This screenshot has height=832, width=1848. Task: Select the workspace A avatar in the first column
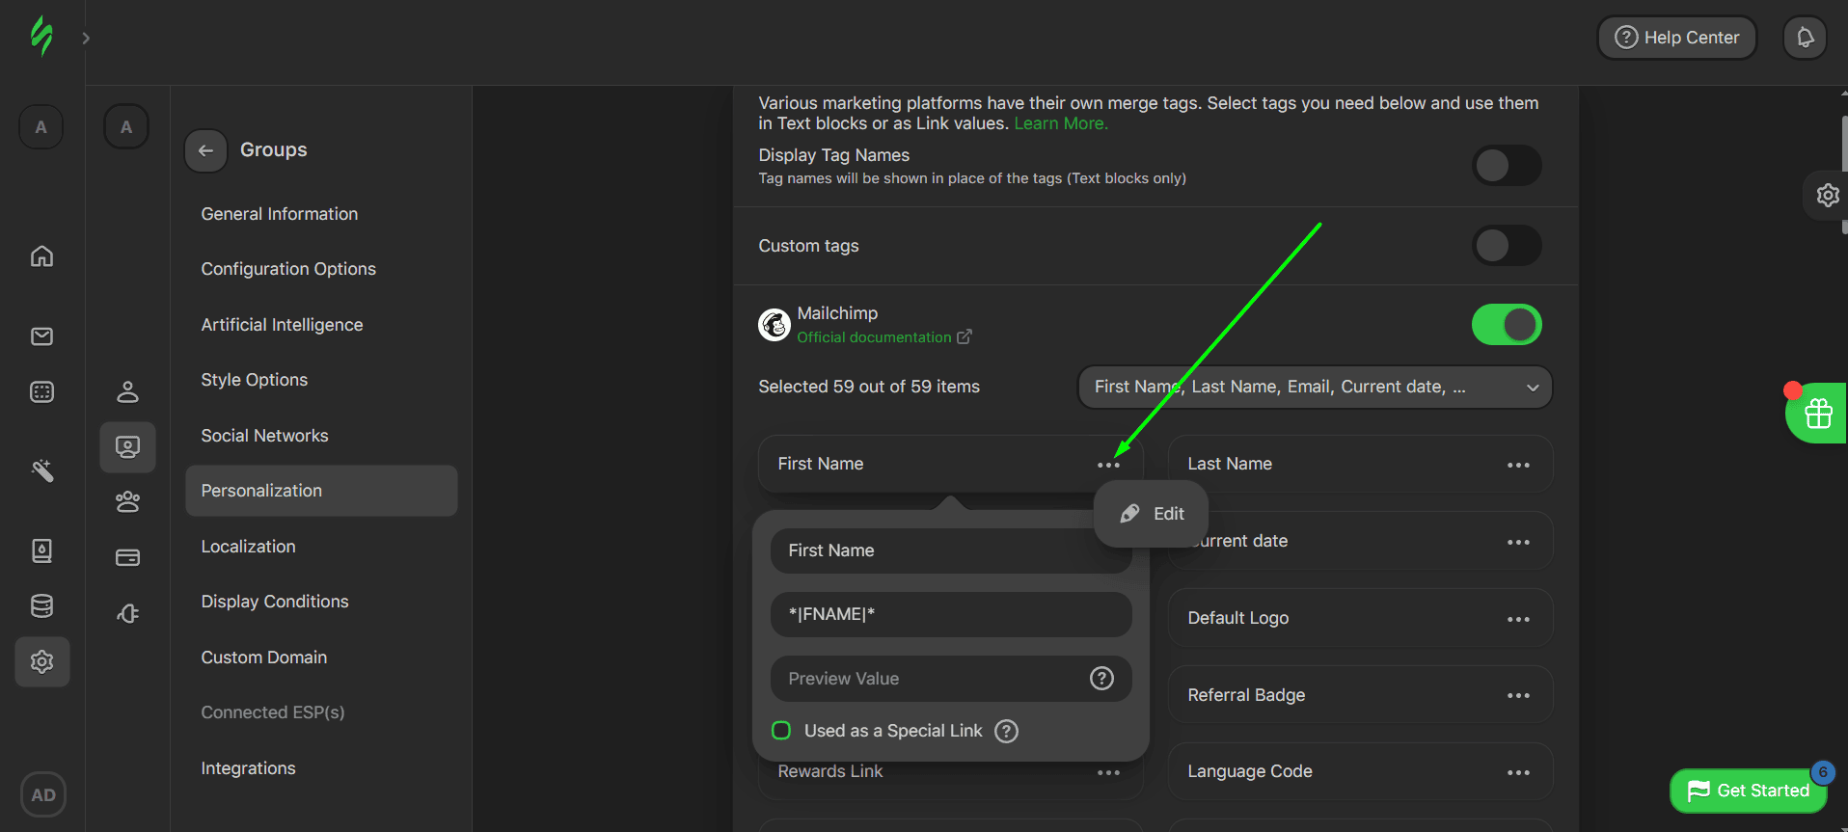point(41,127)
